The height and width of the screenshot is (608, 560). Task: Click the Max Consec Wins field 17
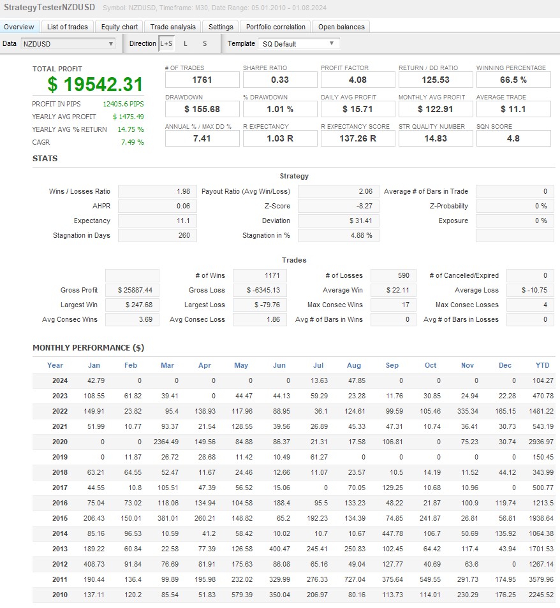pyautogui.click(x=394, y=305)
